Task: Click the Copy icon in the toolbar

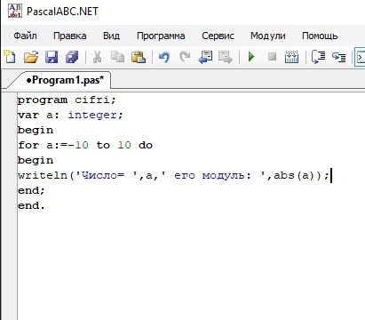Action: 117,56
